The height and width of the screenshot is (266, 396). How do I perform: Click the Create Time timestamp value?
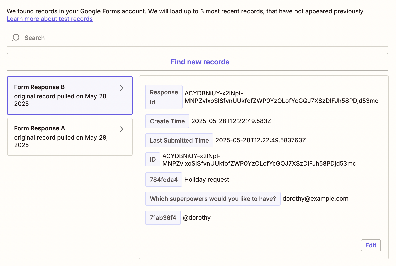click(231, 121)
